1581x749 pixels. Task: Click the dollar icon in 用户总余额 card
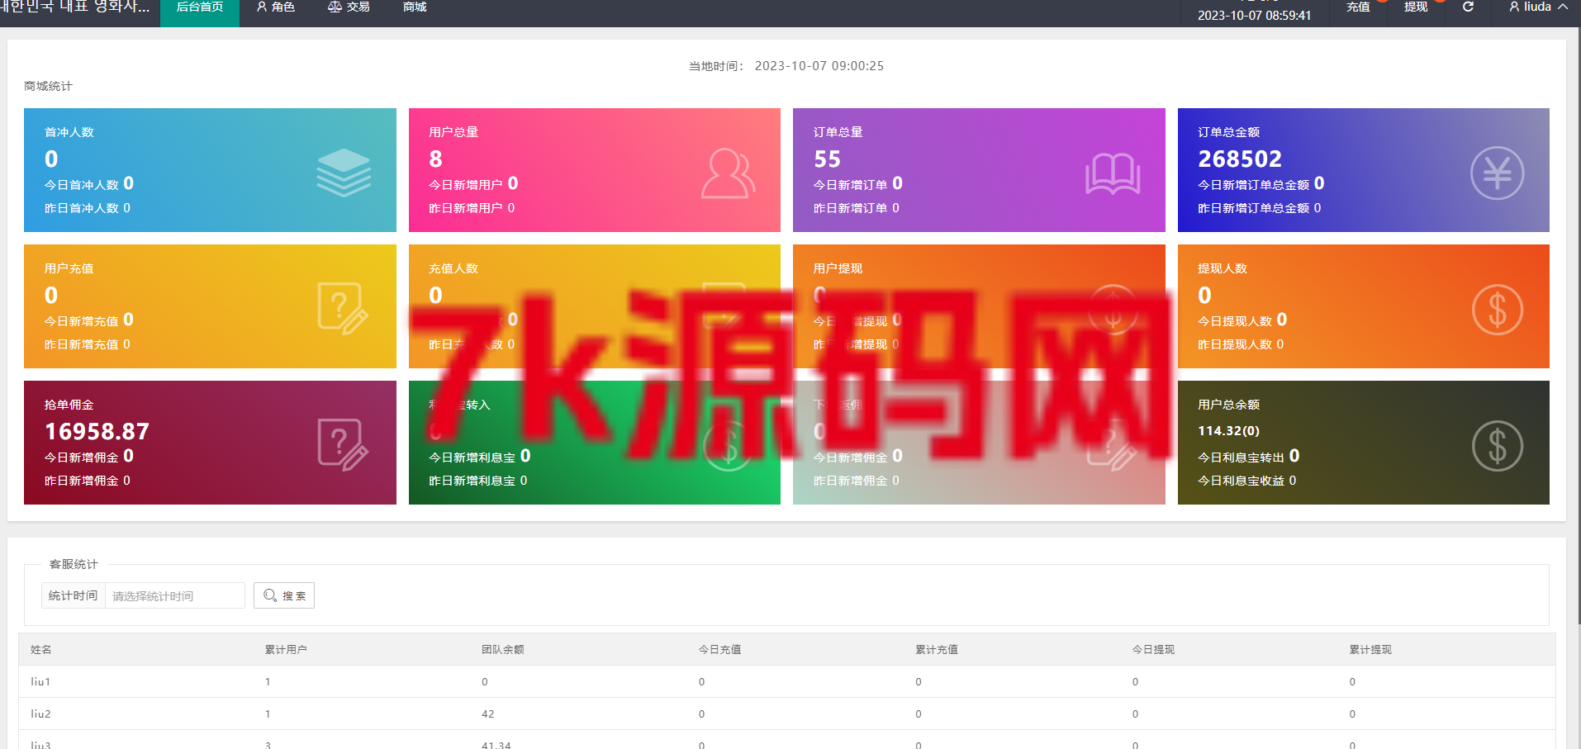coord(1497,446)
